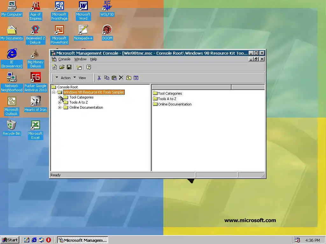
Task: Select Bejeweled 2 Deluxe desktop shortcut
Action: click(35, 35)
